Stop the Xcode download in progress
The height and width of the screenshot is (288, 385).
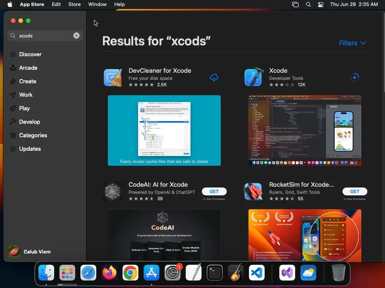[x=355, y=77]
